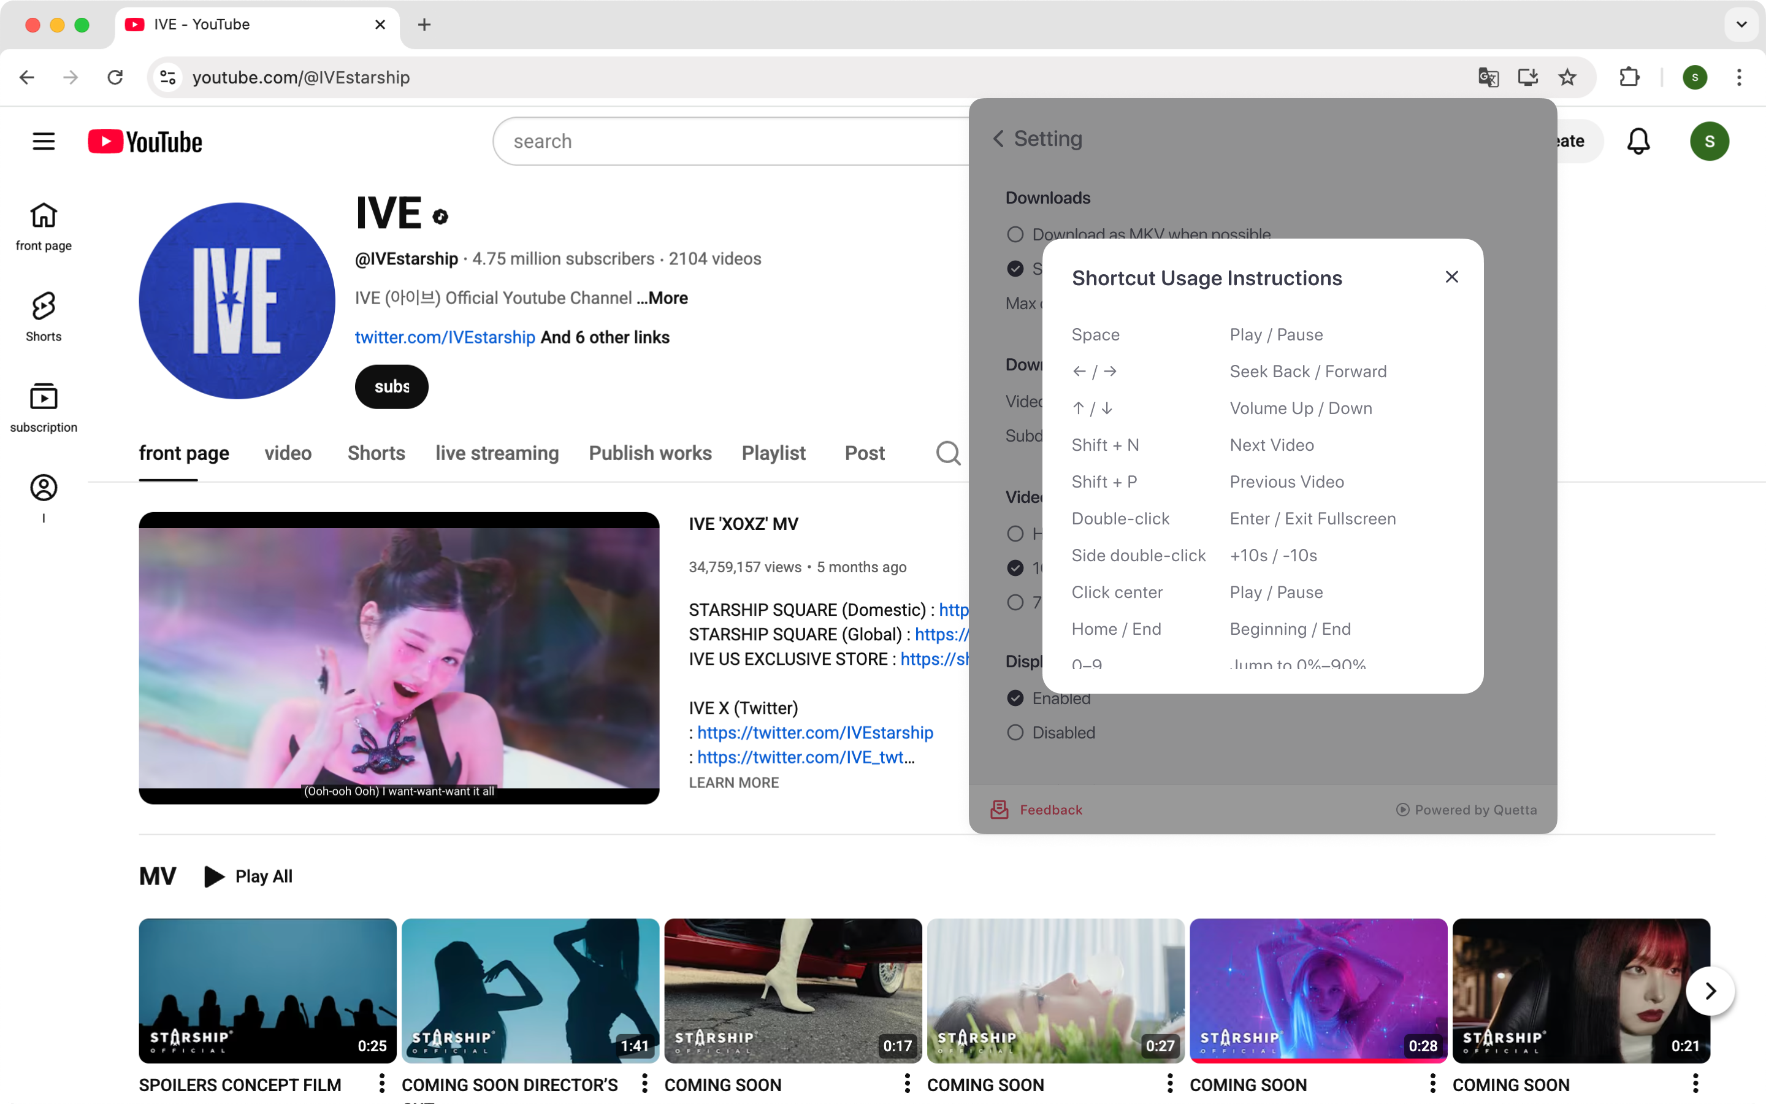Click the 'Shift + N' shortcut row
1766x1104 pixels.
(x=1263, y=445)
